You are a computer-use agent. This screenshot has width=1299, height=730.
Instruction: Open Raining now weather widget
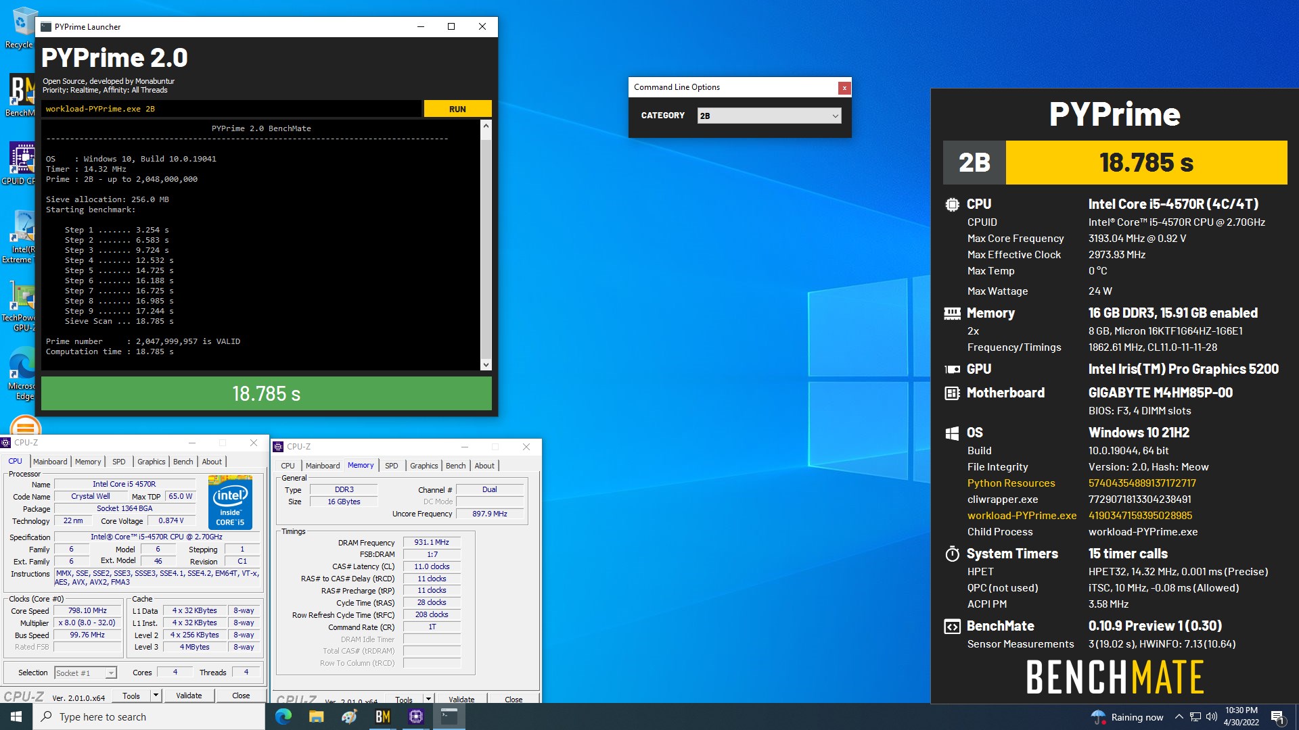pos(1127,717)
